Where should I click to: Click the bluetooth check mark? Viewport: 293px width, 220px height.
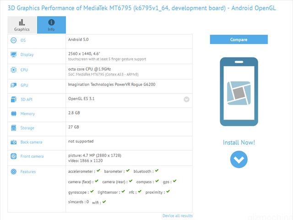pos(157,170)
